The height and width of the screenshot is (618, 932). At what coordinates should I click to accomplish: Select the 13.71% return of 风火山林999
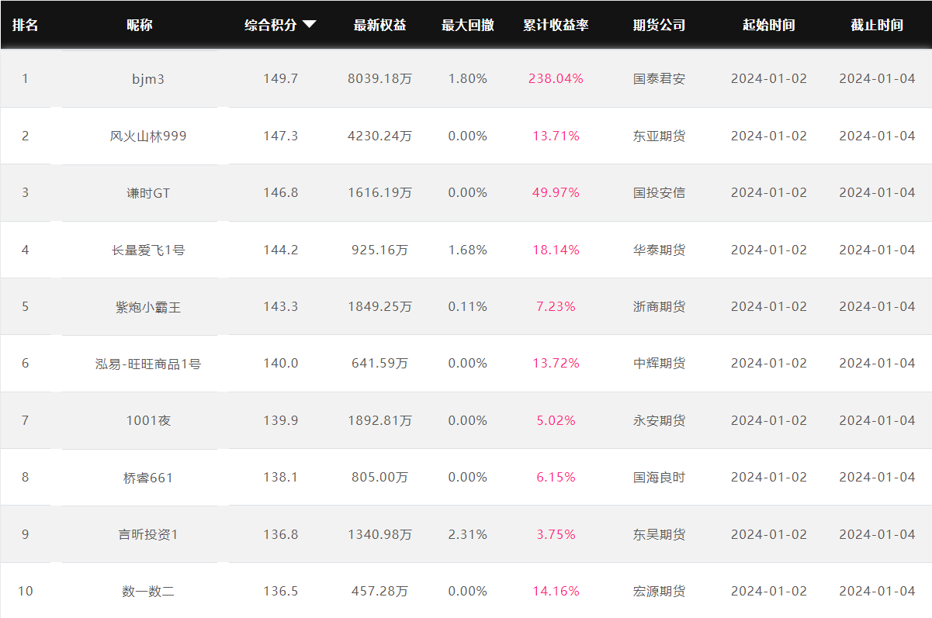pos(556,136)
